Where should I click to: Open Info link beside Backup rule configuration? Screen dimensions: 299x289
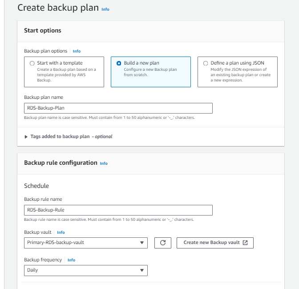[x=104, y=163]
